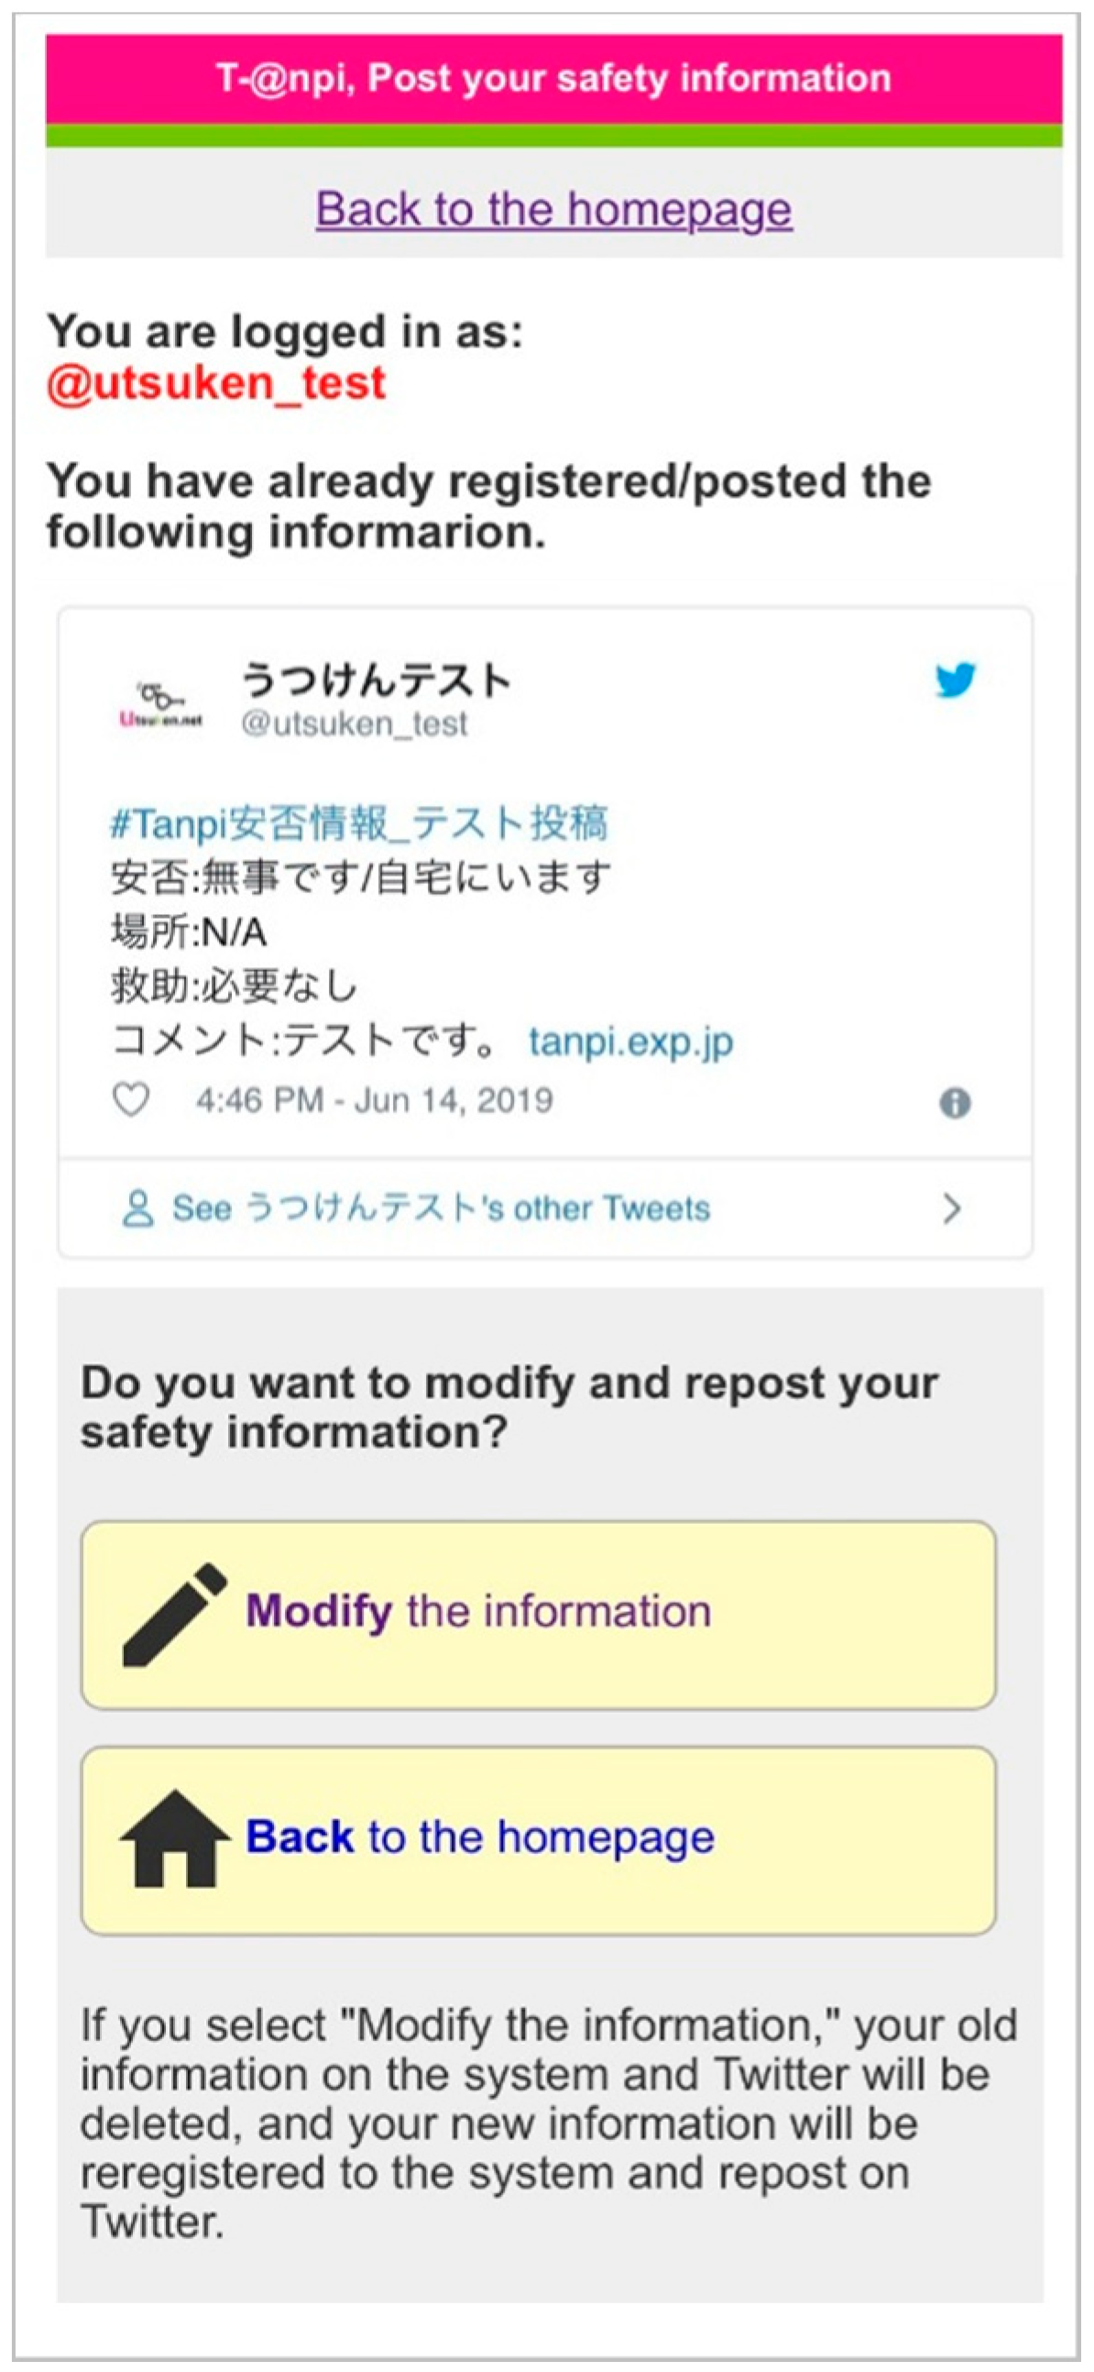The height and width of the screenshot is (2372, 1094).
Task: Click the tweet timestamp 4:46 PM - Jun 14, 2019
Action: tap(374, 1100)
